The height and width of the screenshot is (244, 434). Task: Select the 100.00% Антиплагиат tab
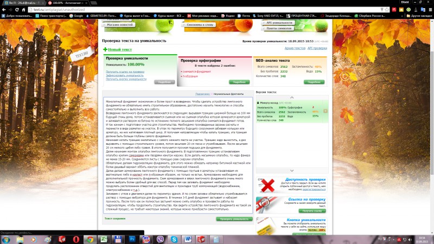tap(68, 3)
